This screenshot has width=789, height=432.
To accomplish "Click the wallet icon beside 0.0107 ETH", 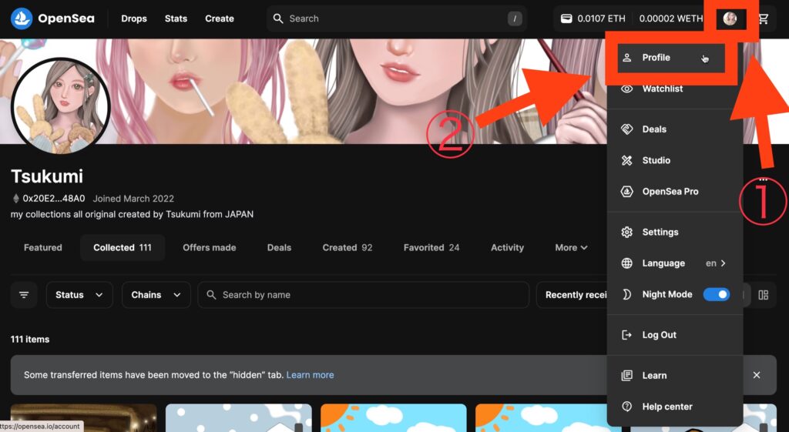I will pos(566,18).
